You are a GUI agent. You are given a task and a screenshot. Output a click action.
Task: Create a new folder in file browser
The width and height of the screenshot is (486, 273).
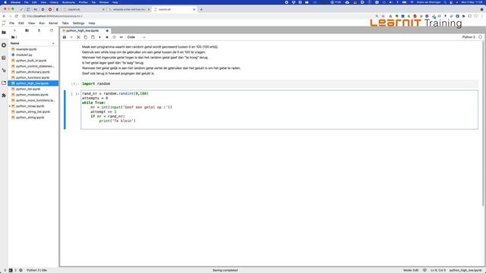27,30
